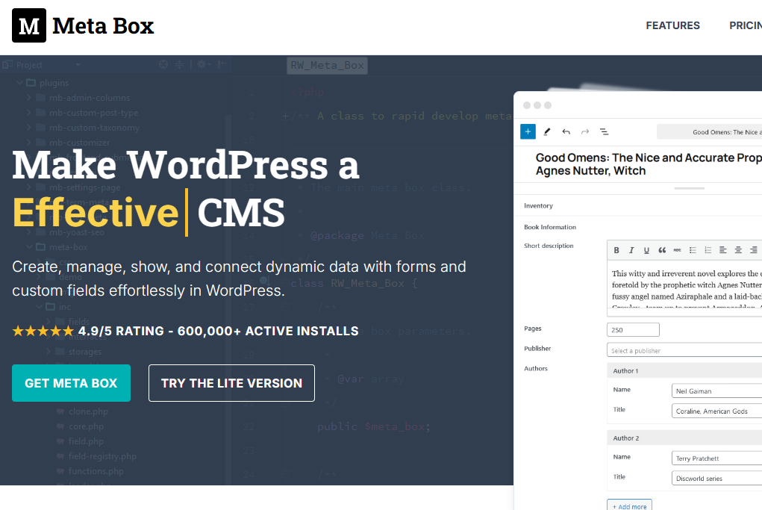Click the blue block inserter plus button
Image resolution: width=762 pixels, height=510 pixels.
528,131
